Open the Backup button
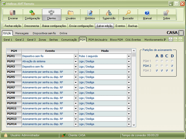This screenshot has width=186, height=139. pyautogui.click(x=133, y=26)
